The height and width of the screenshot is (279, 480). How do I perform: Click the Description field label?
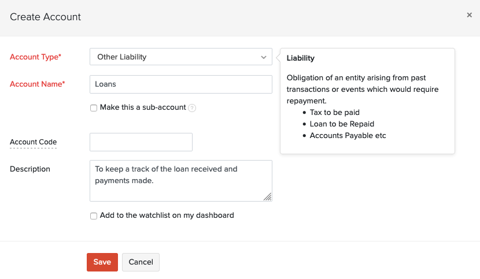point(30,169)
